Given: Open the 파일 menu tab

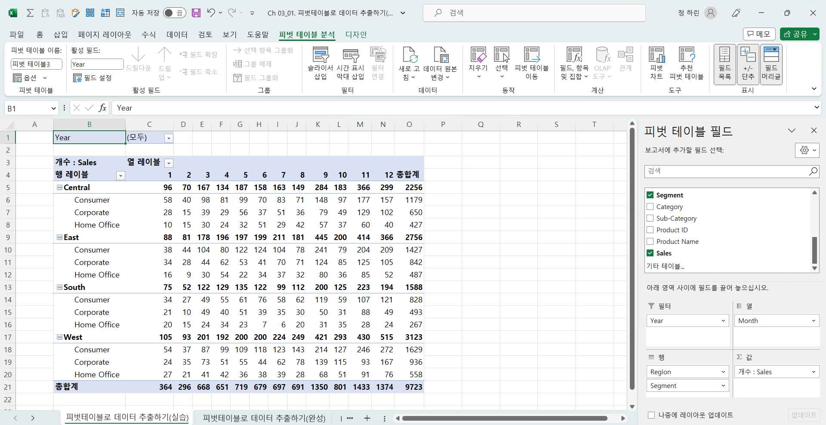Looking at the screenshot, I should 17,34.
